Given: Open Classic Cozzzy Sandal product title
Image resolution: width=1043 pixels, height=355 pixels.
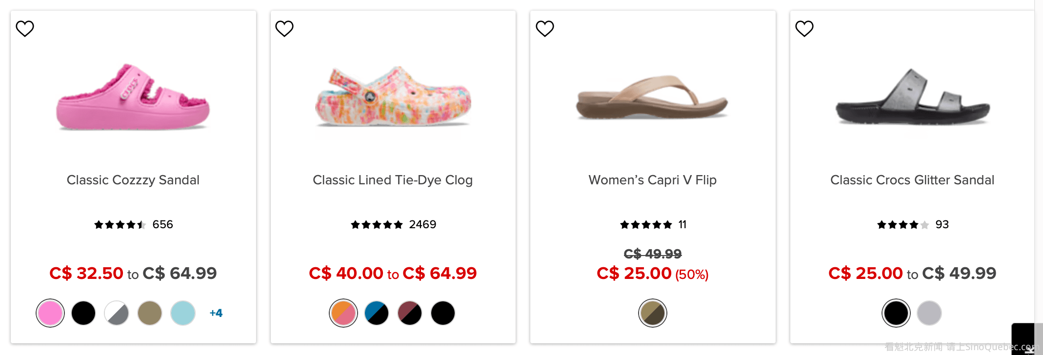Looking at the screenshot, I should point(133,180).
